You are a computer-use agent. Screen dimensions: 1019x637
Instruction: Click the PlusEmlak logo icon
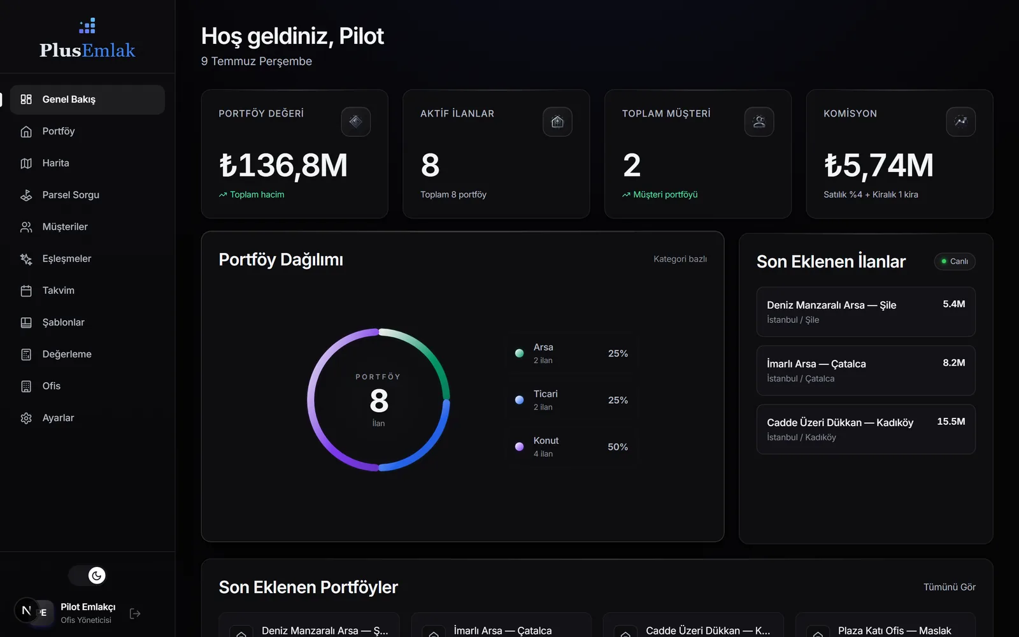pyautogui.click(x=87, y=26)
